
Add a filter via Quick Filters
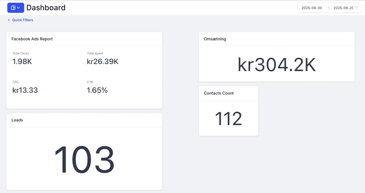tap(23, 20)
